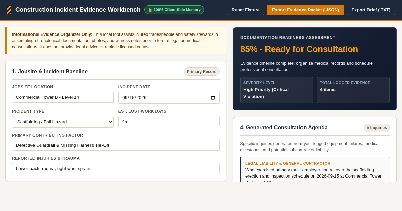Click the Jobsite Location input field
The image size is (402, 211).
(63, 97)
